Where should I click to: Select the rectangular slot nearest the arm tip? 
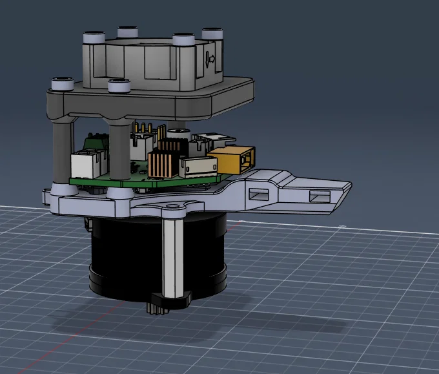(x=320, y=196)
